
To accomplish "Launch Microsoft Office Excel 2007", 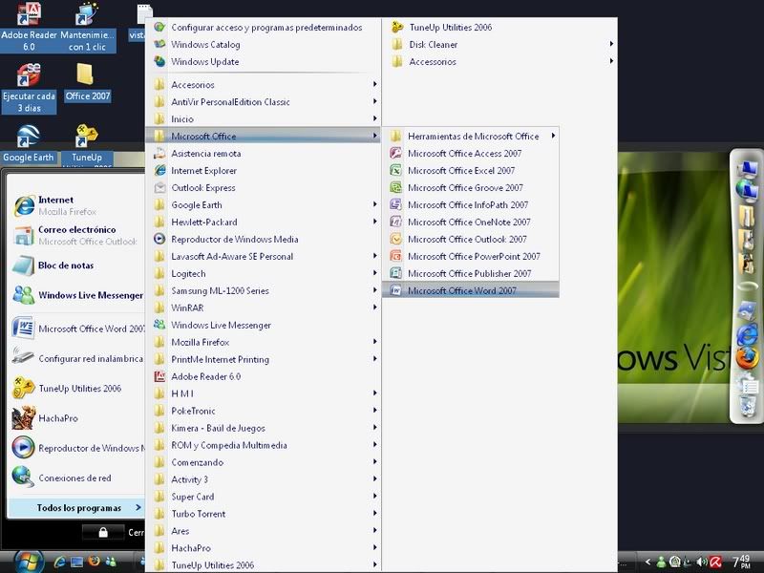I will tap(470, 171).
